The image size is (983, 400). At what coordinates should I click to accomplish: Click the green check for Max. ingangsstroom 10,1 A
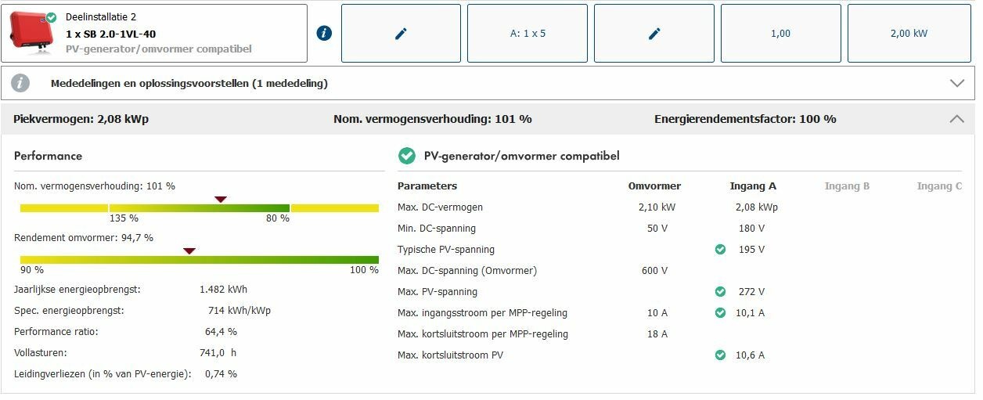click(720, 313)
